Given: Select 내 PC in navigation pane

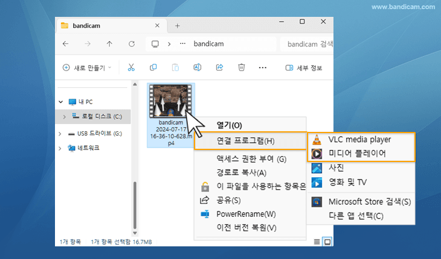Looking at the screenshot, I should coord(86,102).
